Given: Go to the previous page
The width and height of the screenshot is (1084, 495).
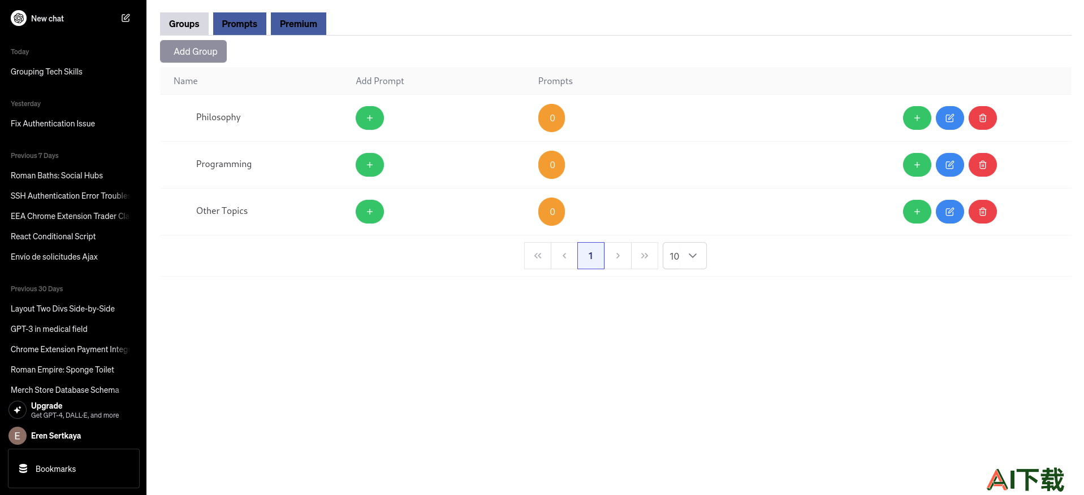Looking at the screenshot, I should (564, 256).
